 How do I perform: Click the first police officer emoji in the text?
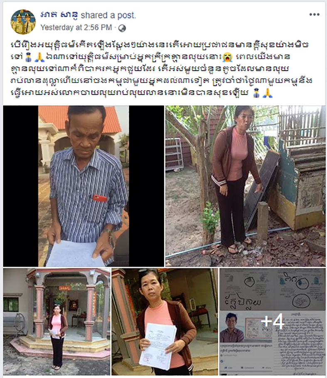[x=28, y=57]
